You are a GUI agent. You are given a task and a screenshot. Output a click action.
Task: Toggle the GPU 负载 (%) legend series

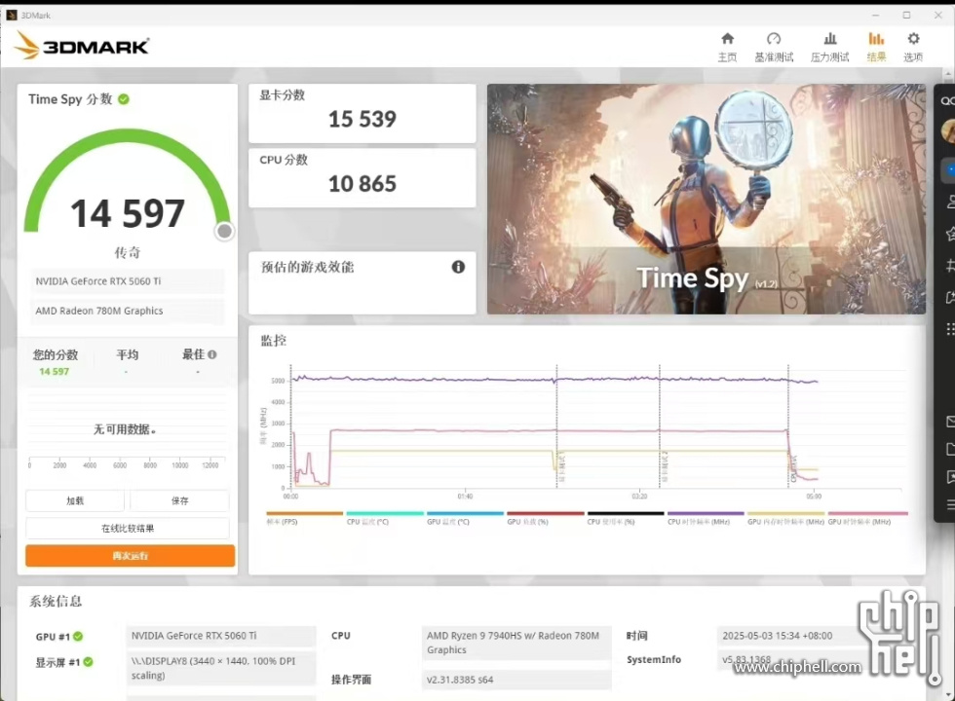click(x=545, y=518)
